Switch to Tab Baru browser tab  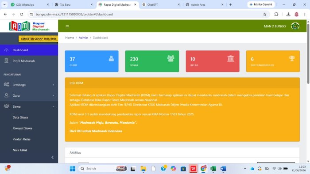click(x=74, y=4)
